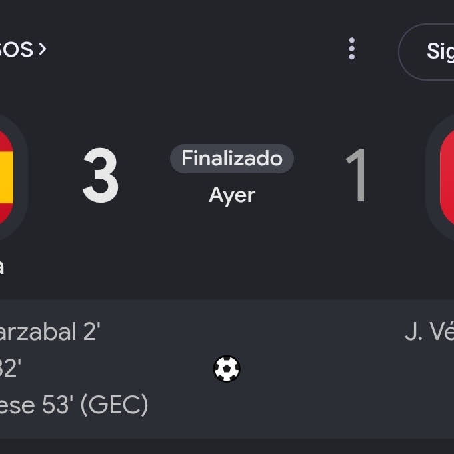Screen dimensions: 454x454
Task: Select the goal entry at minute 32'
Action: click(x=11, y=368)
